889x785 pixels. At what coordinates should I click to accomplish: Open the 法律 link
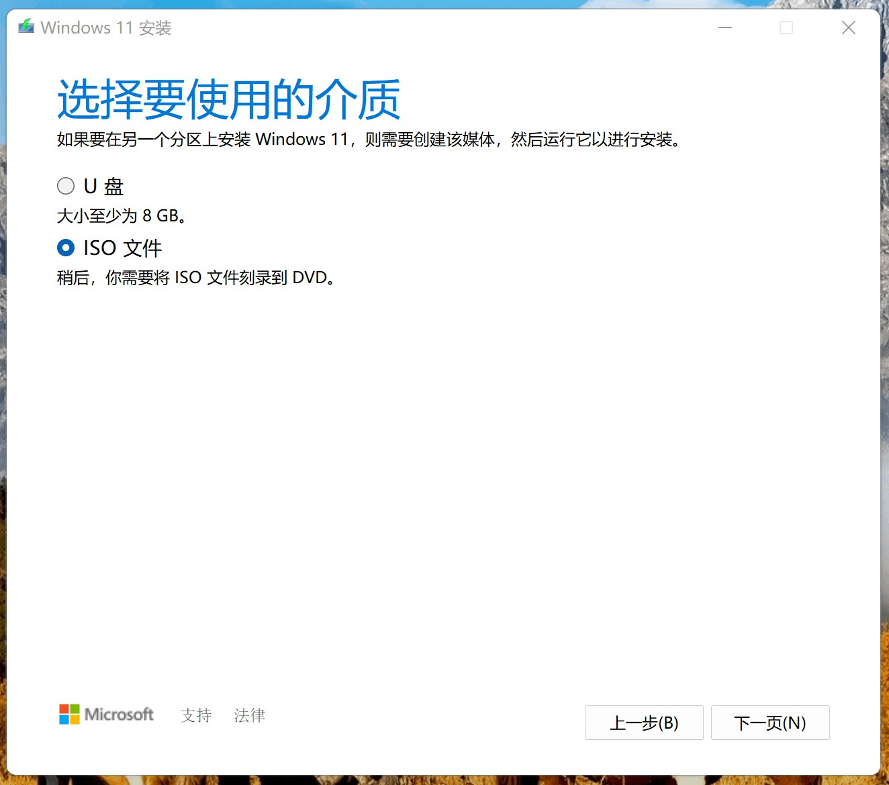click(250, 715)
